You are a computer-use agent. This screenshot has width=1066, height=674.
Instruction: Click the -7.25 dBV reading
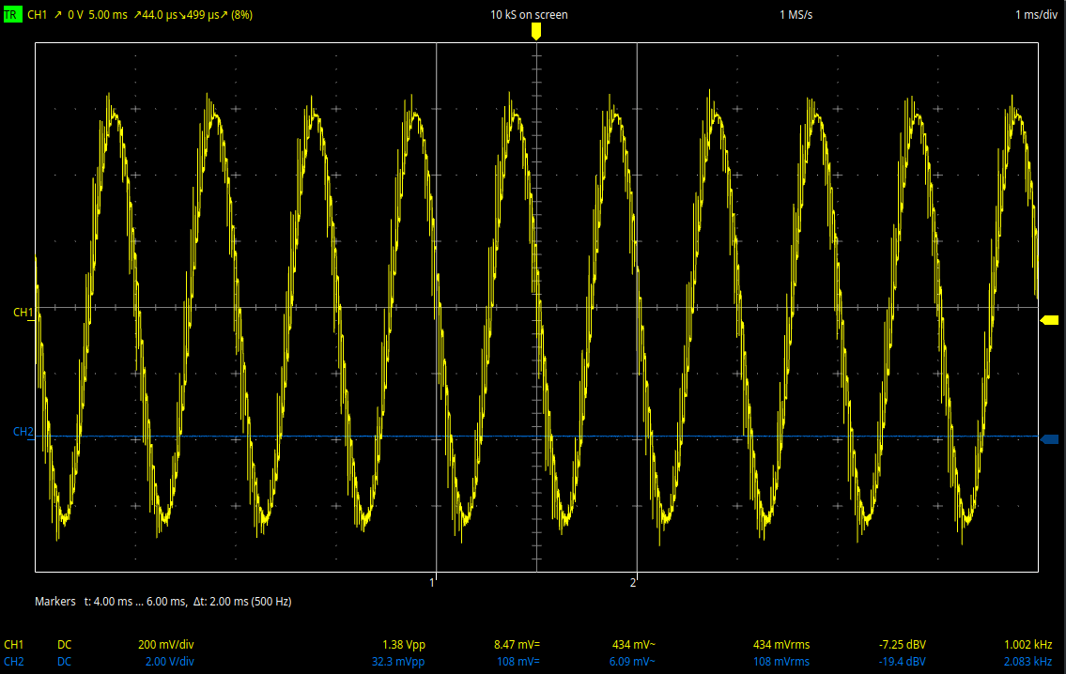[x=903, y=645]
